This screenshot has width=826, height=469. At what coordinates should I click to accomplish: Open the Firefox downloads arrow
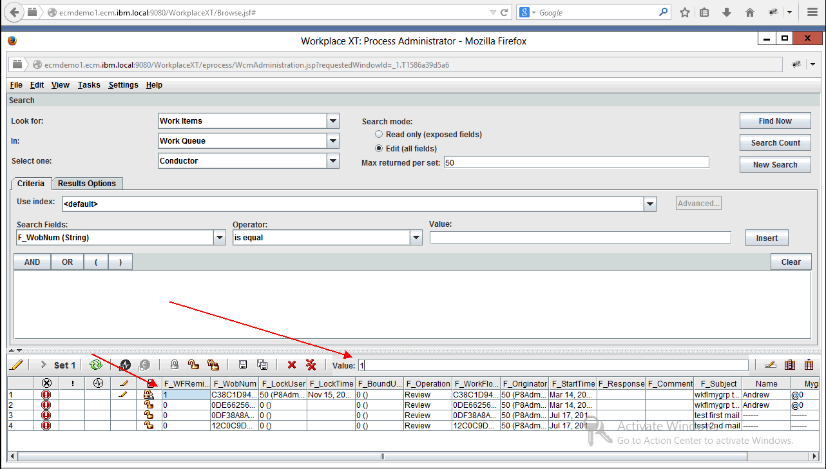click(x=727, y=12)
